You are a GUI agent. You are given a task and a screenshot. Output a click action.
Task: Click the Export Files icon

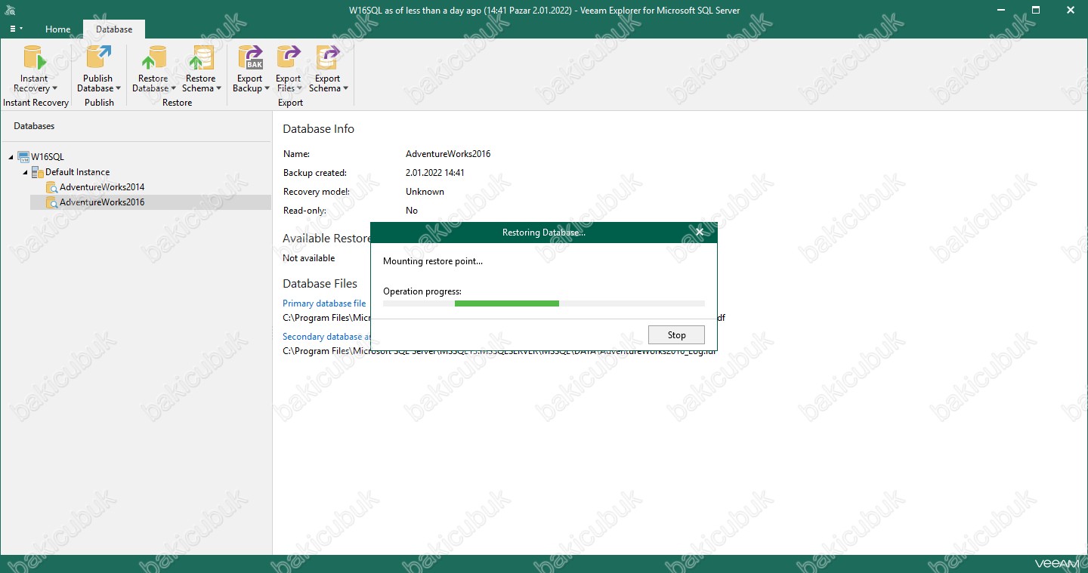(288, 58)
